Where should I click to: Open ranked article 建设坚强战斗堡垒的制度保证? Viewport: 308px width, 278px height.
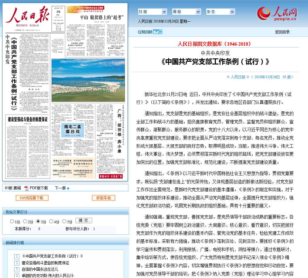point(45,263)
